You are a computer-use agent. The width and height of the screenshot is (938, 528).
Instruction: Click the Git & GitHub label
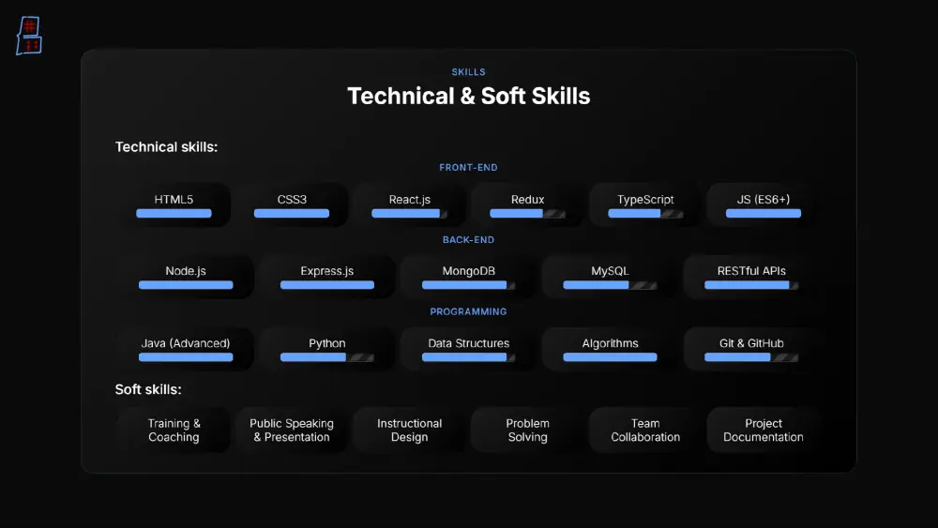pos(751,343)
